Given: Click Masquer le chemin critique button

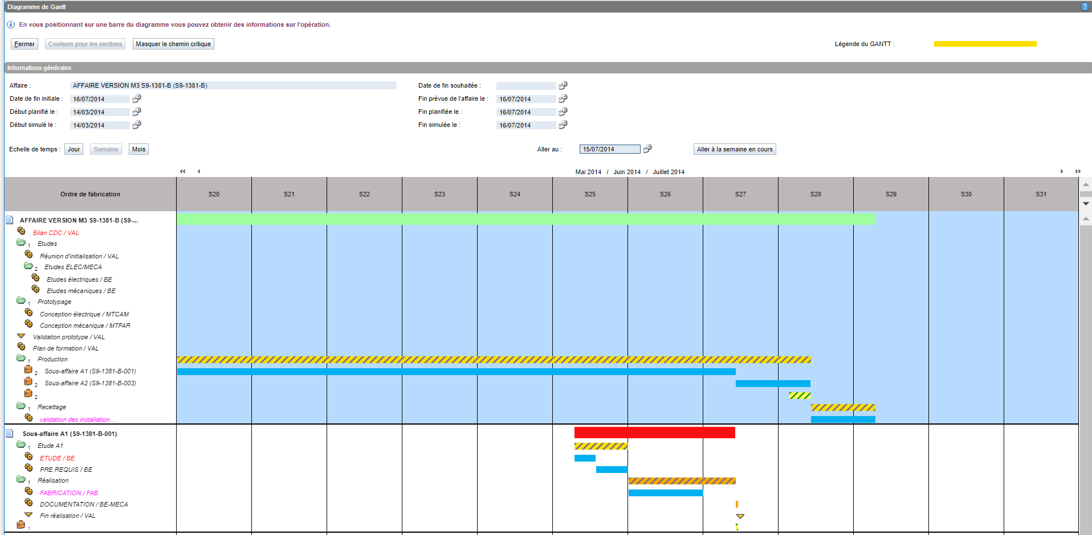Looking at the screenshot, I should click(x=173, y=44).
